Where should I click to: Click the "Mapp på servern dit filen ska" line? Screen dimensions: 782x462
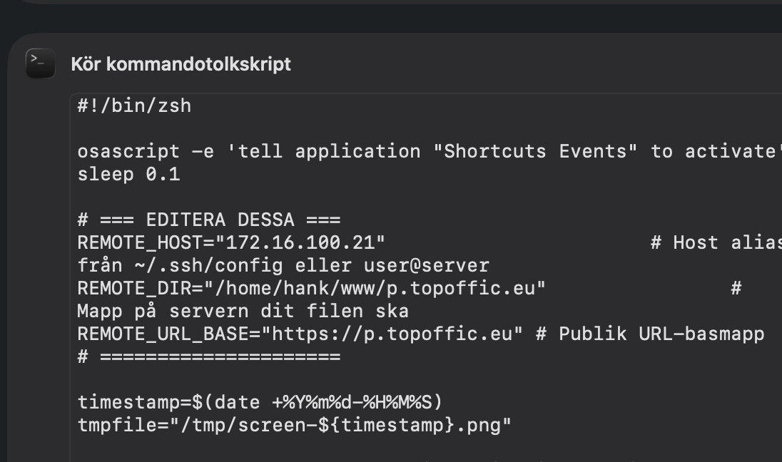click(x=243, y=312)
